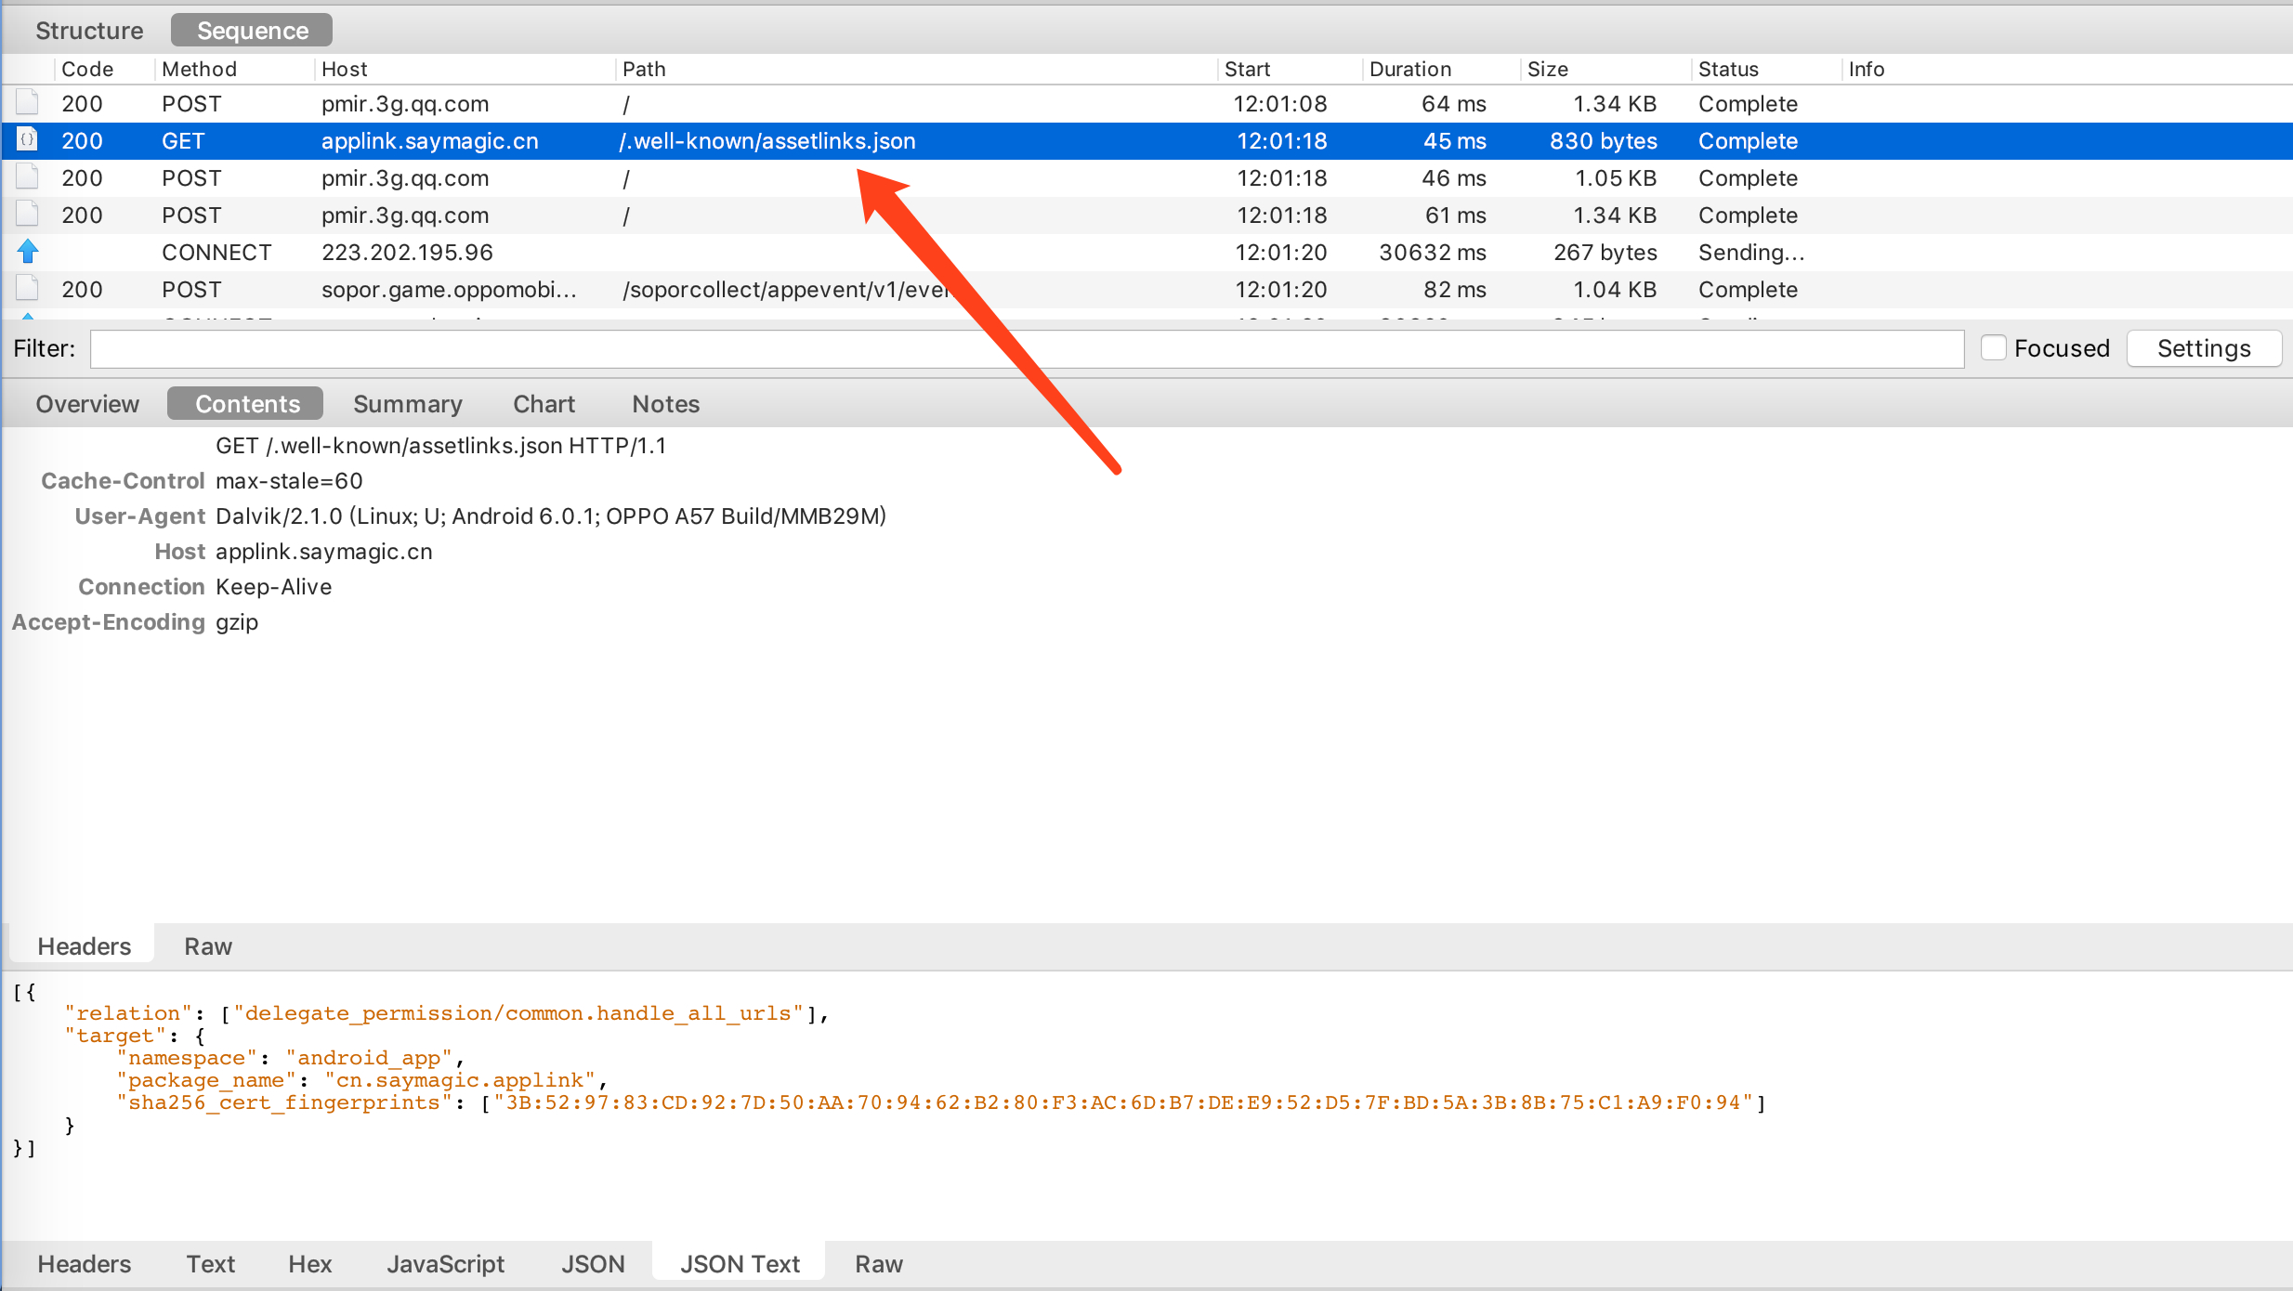Screen dimensions: 2293x1291
Task: Switch response view to the JSON tab
Action: click(x=593, y=1264)
